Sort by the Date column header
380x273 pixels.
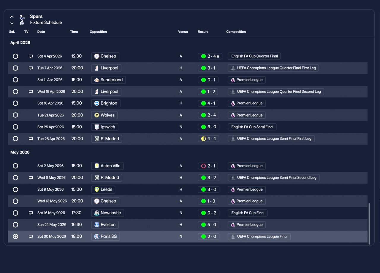[41, 32]
